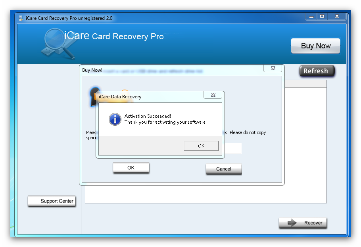Click the license code input field
The image size is (361, 247).
click(x=233, y=148)
